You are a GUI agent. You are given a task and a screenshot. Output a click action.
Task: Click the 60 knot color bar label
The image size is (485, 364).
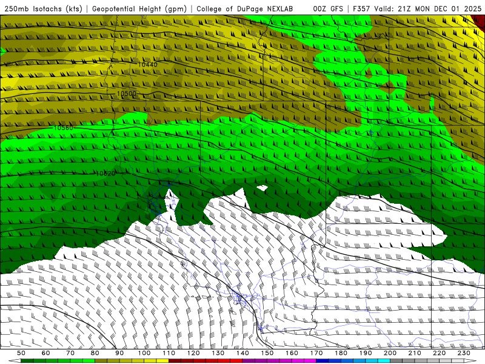pos(46,353)
